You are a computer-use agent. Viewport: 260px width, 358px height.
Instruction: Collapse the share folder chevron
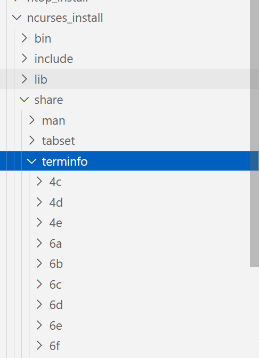(24, 100)
